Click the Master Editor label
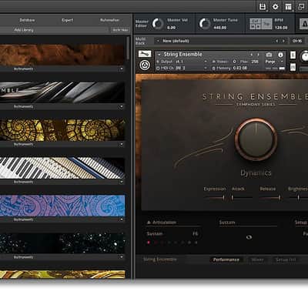308x308 pixels. [142, 24]
